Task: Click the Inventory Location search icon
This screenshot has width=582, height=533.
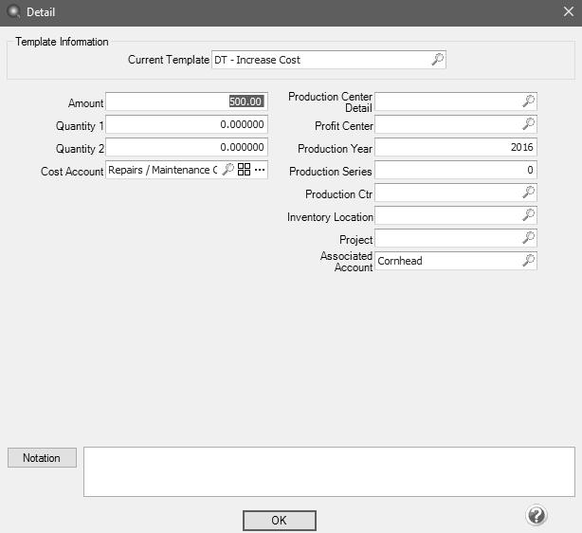Action: pos(529,215)
